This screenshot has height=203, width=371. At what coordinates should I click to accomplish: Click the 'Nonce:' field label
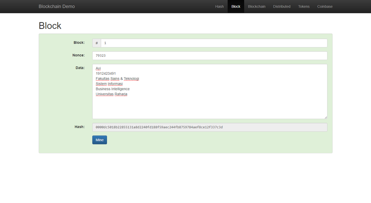79,55
